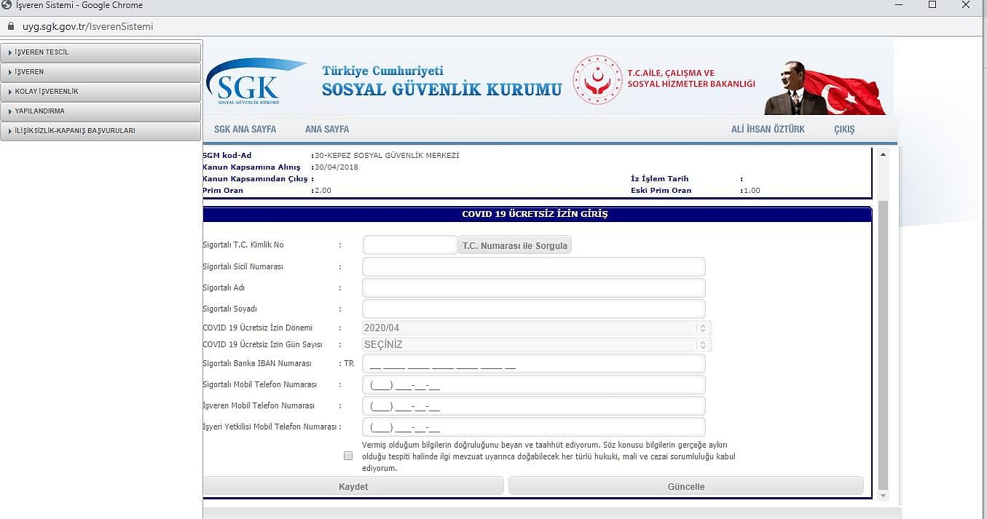This screenshot has height=519, width=987.
Task: Click the SOSYAL GÜVENLİK KURUMU title text
Action: pos(442,90)
